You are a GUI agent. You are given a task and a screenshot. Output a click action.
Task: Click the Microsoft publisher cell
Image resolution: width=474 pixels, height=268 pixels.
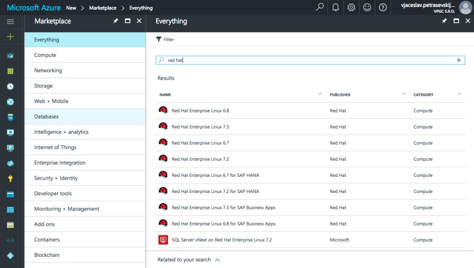339,240
